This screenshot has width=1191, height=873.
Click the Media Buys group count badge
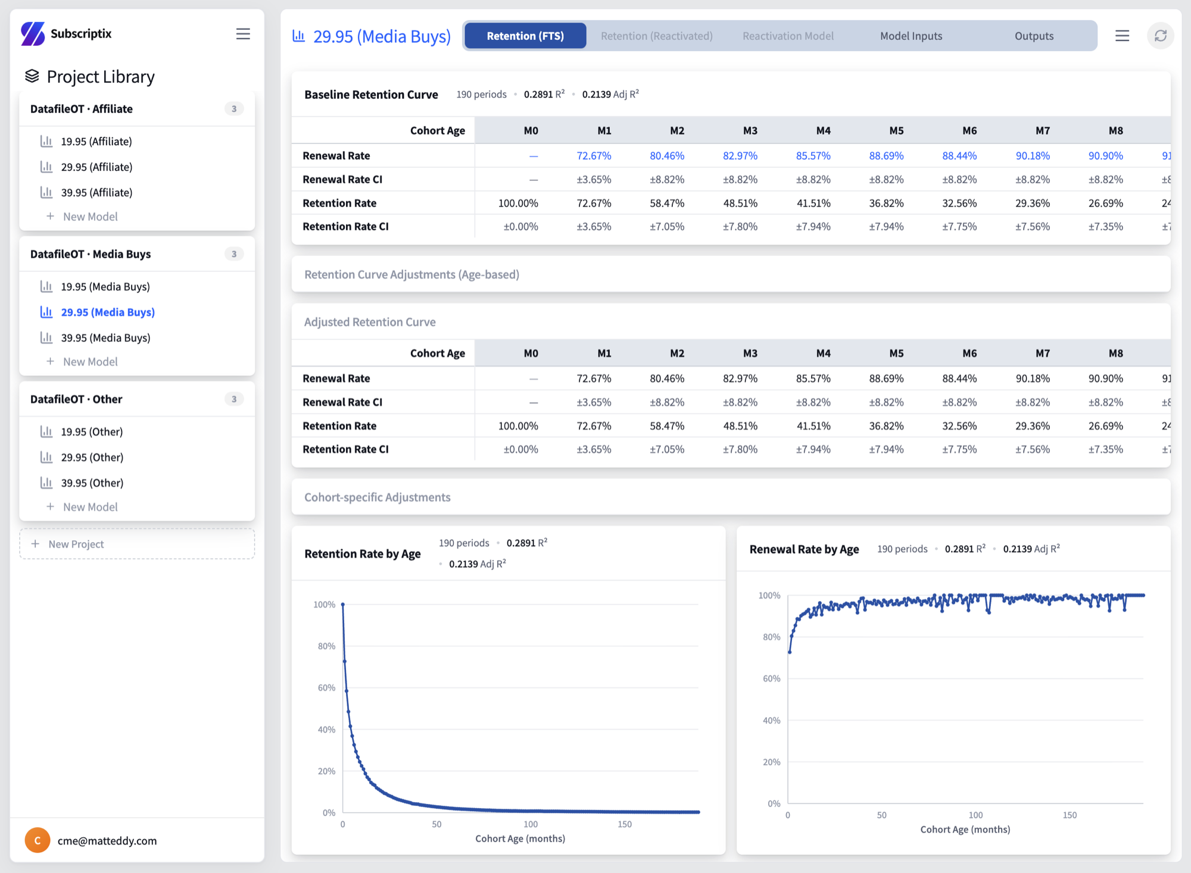pos(234,254)
